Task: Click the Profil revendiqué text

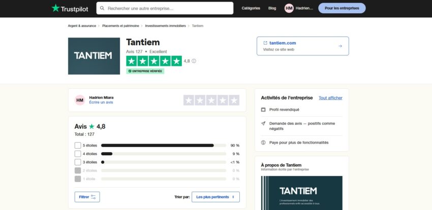Action: (284, 110)
